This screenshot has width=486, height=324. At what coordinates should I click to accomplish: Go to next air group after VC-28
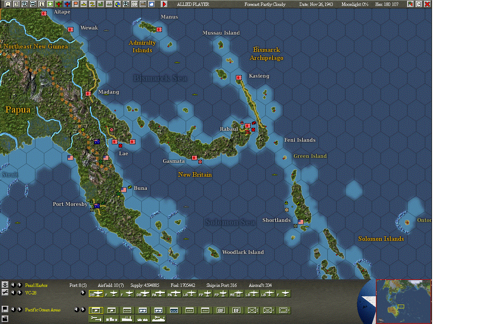(x=19, y=292)
